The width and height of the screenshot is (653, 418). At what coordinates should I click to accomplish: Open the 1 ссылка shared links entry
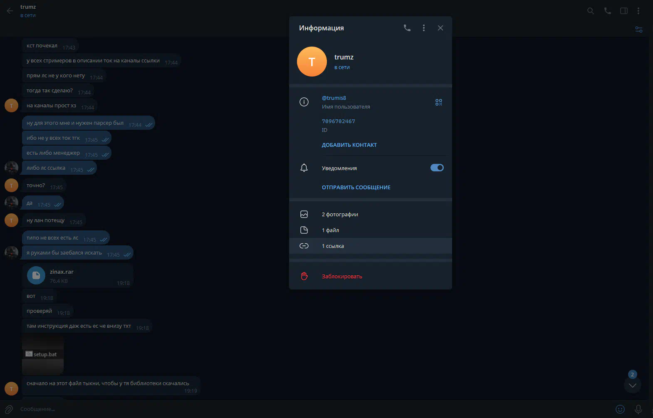(333, 246)
